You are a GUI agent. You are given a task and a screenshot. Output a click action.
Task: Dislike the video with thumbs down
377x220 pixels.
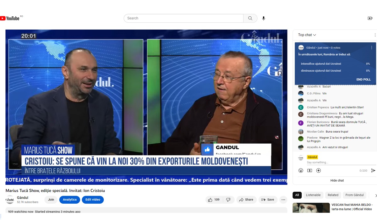click(228, 200)
